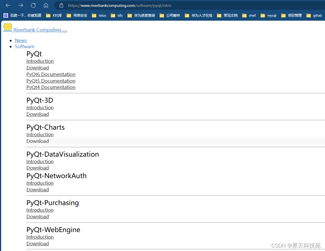Open the PyQt5 Documentation link

click(51, 81)
